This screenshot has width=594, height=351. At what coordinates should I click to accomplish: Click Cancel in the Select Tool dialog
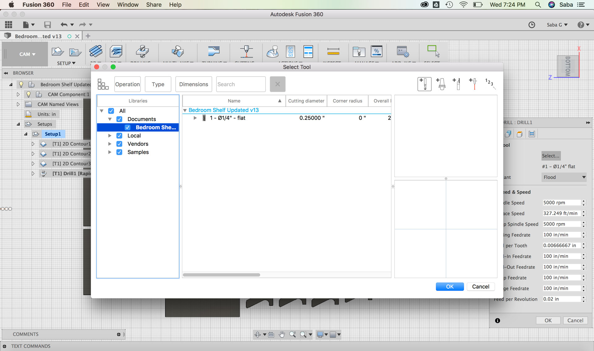coord(480,287)
